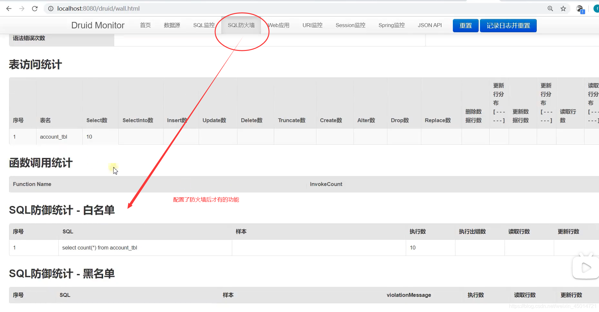599x312 pixels.
Task: Open site info icon in address bar
Action: tap(51, 9)
